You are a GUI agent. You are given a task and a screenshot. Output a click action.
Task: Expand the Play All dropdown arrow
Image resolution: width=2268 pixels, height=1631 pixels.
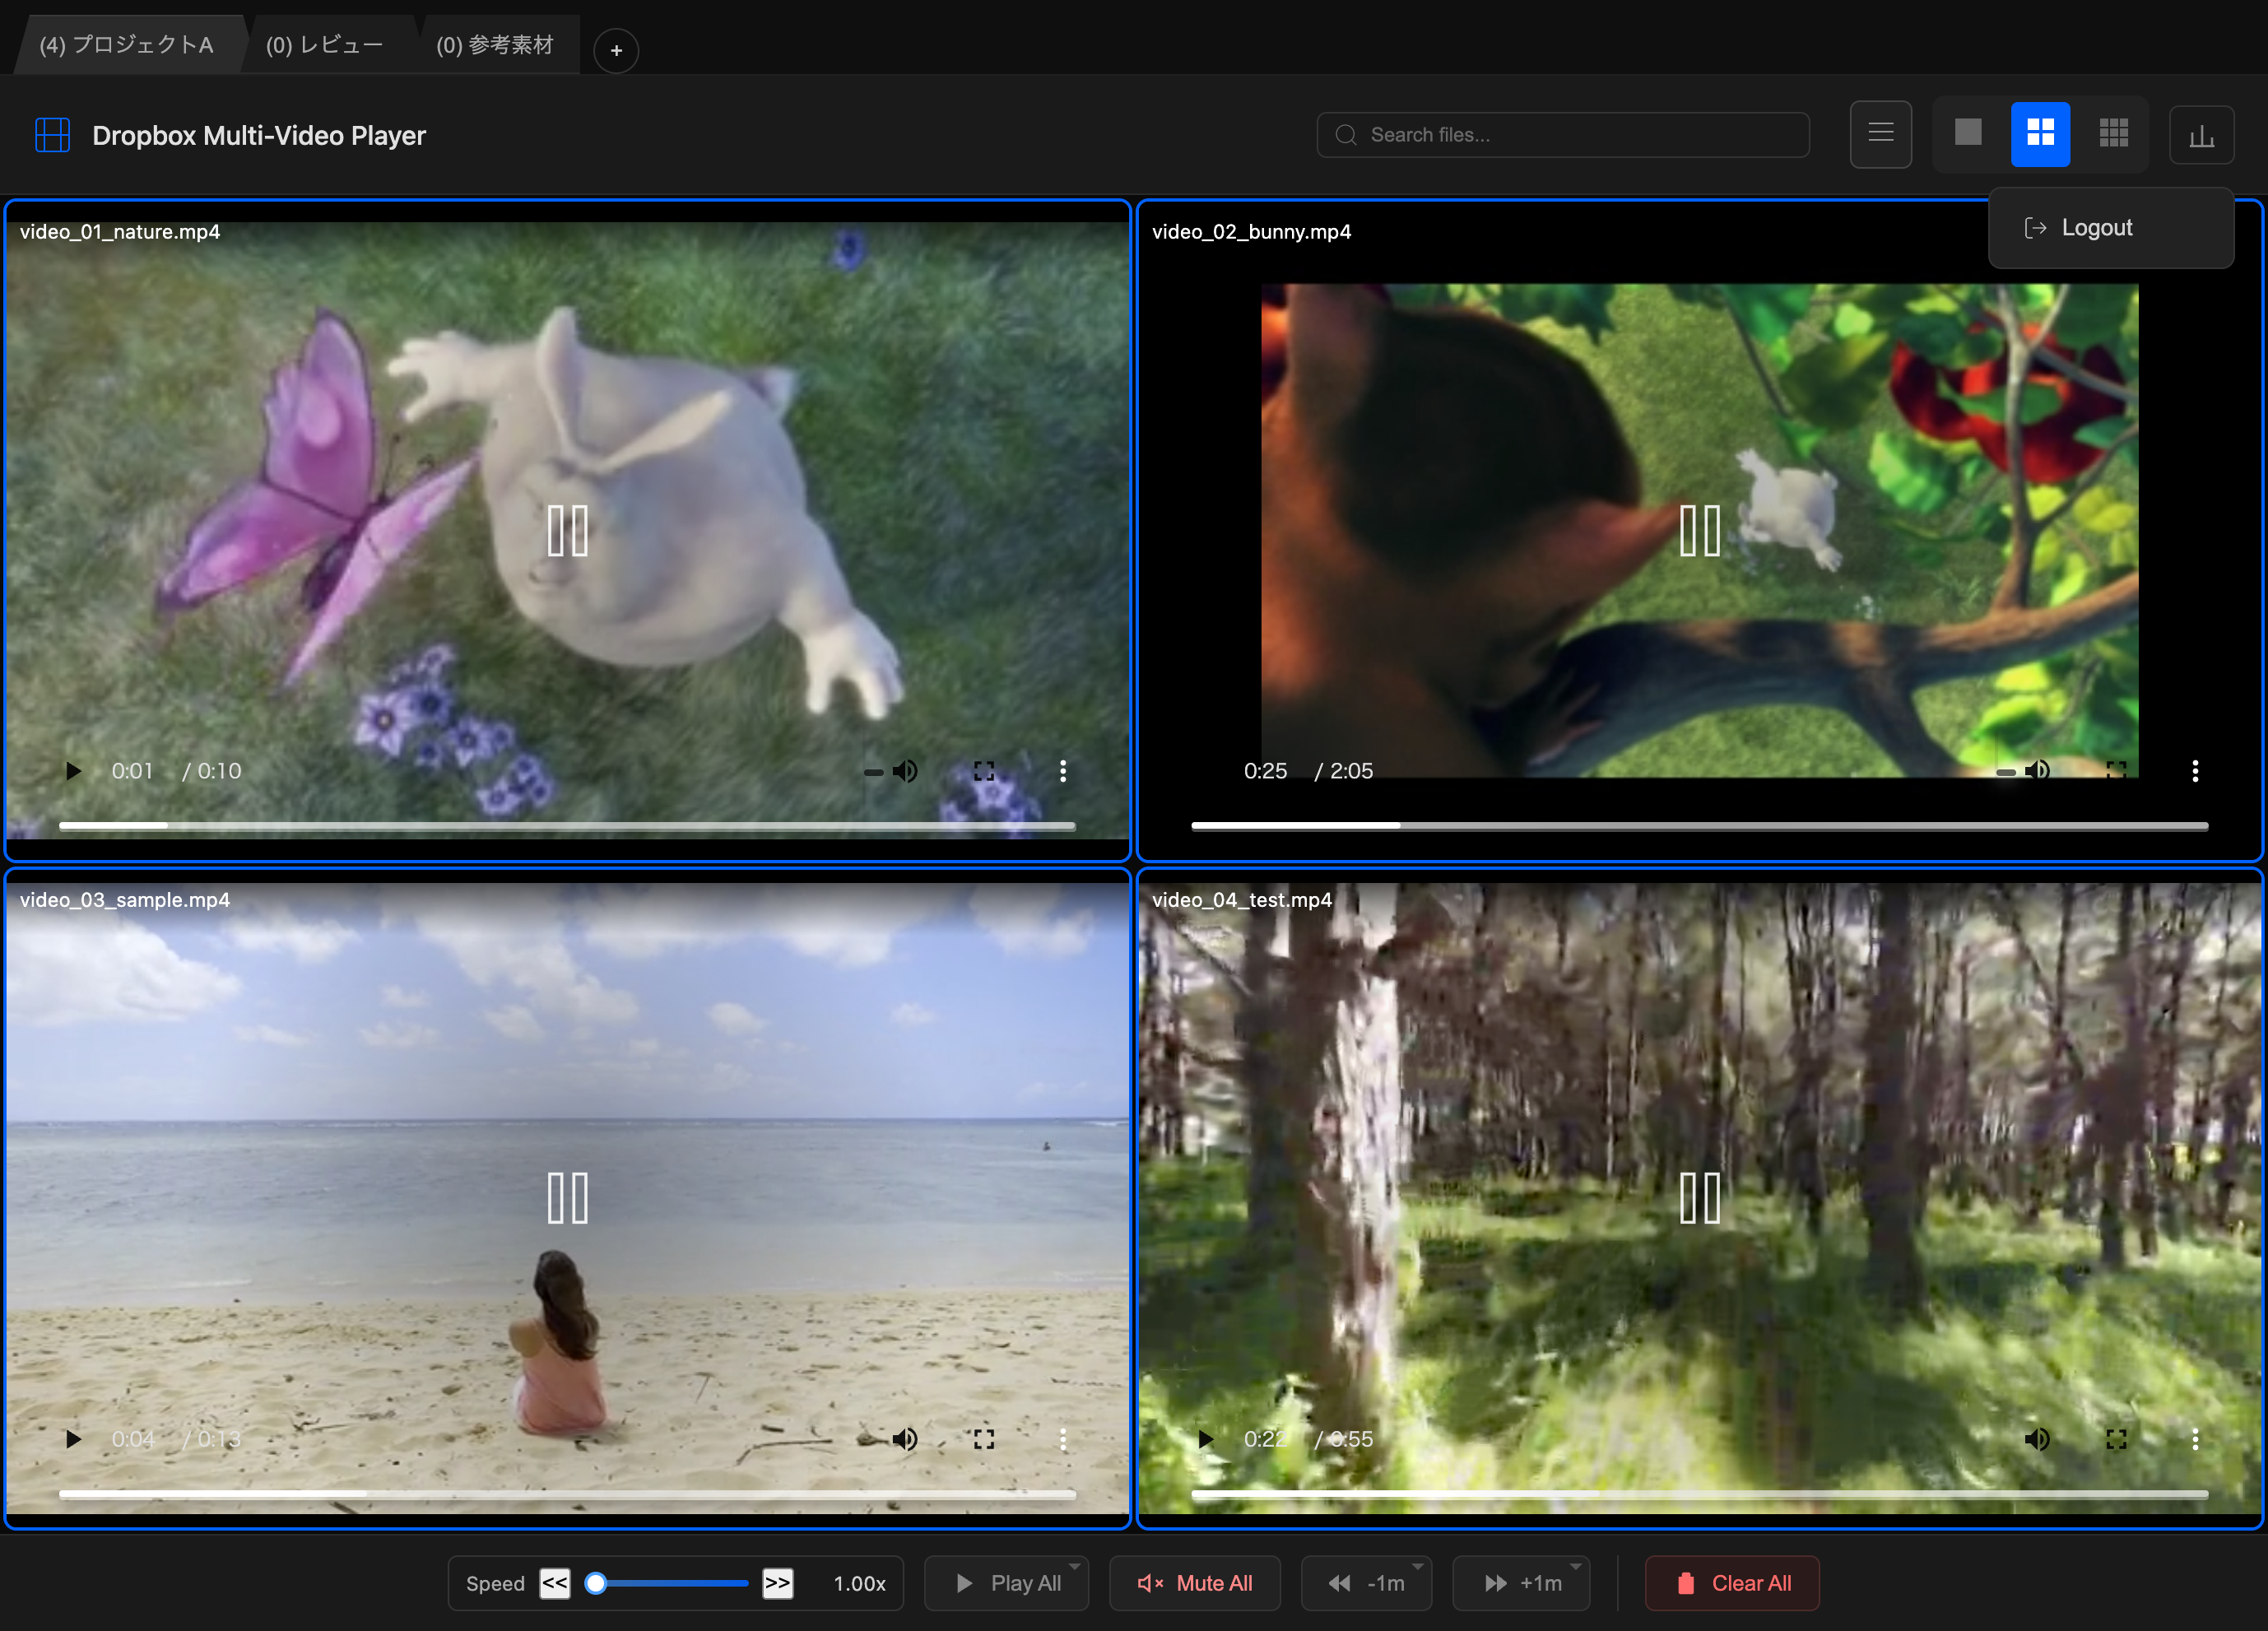click(1074, 1566)
